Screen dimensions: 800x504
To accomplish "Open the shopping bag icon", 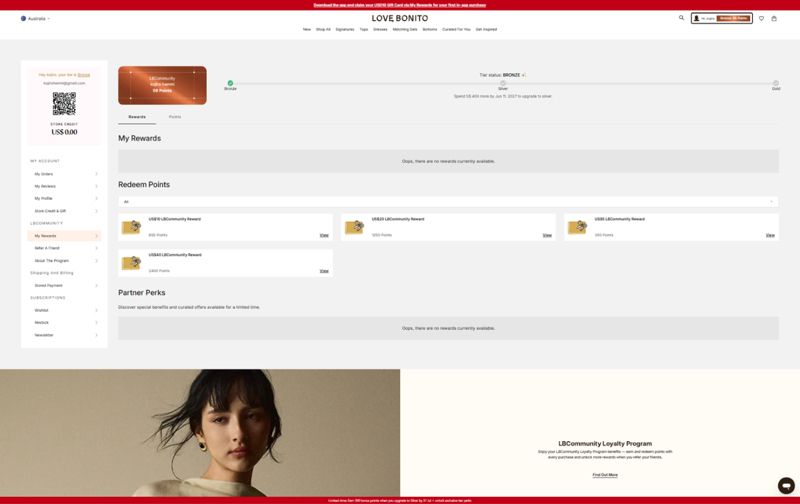I will pos(774,18).
